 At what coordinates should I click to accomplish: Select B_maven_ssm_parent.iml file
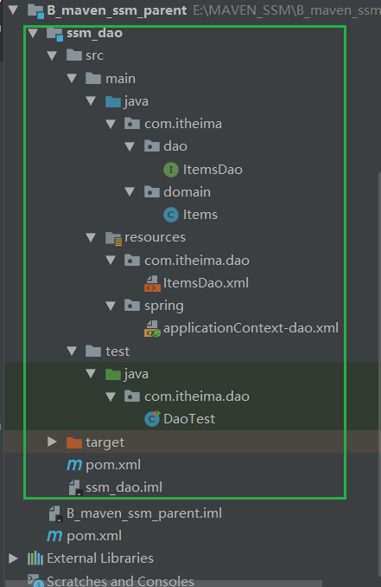pyautogui.click(x=136, y=513)
